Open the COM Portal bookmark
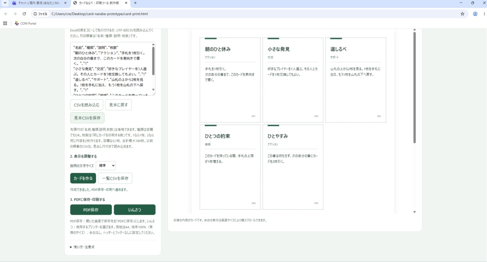The width and height of the screenshot is (487, 262). [26, 23]
